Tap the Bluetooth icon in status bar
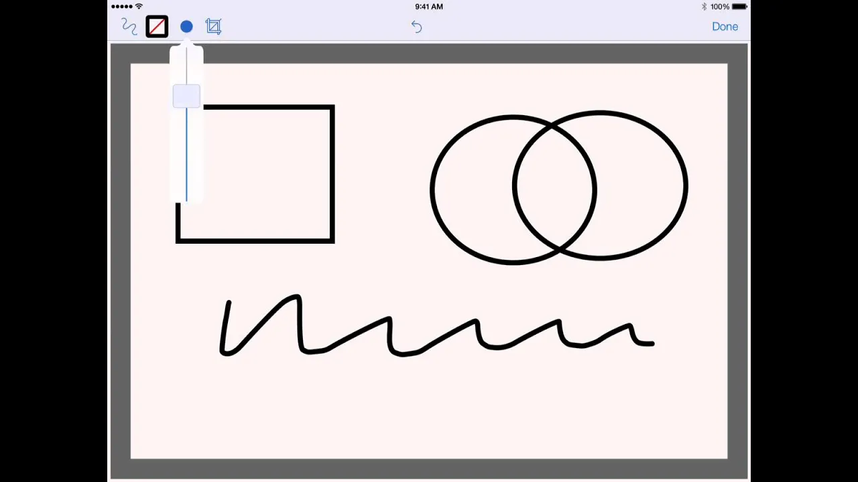 point(704,7)
